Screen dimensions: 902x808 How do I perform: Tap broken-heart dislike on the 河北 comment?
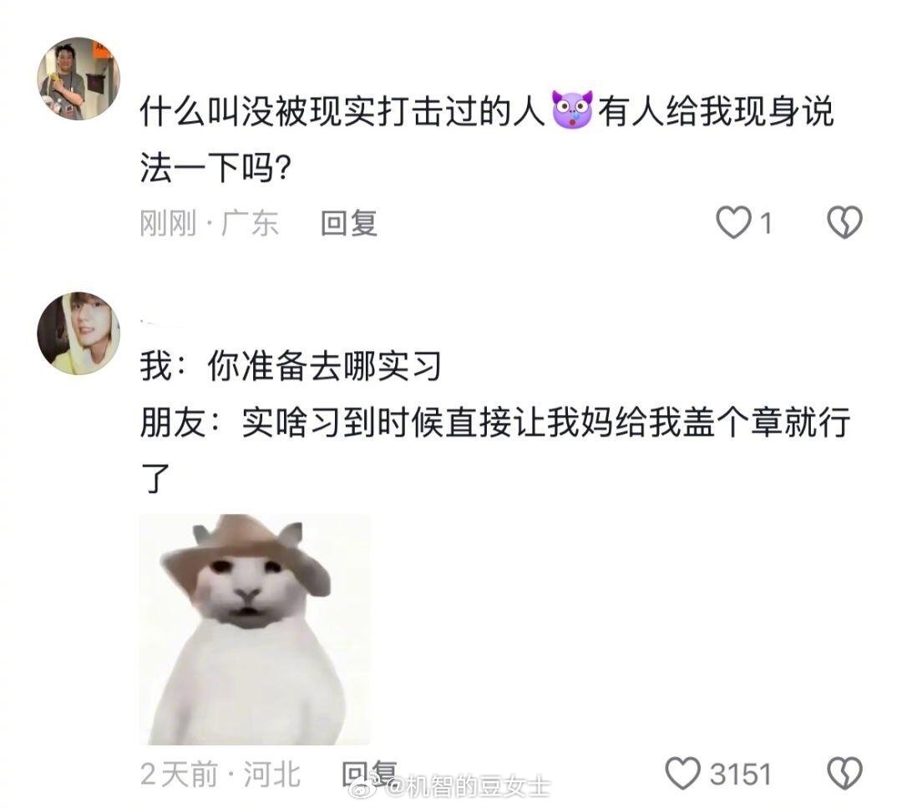(844, 774)
